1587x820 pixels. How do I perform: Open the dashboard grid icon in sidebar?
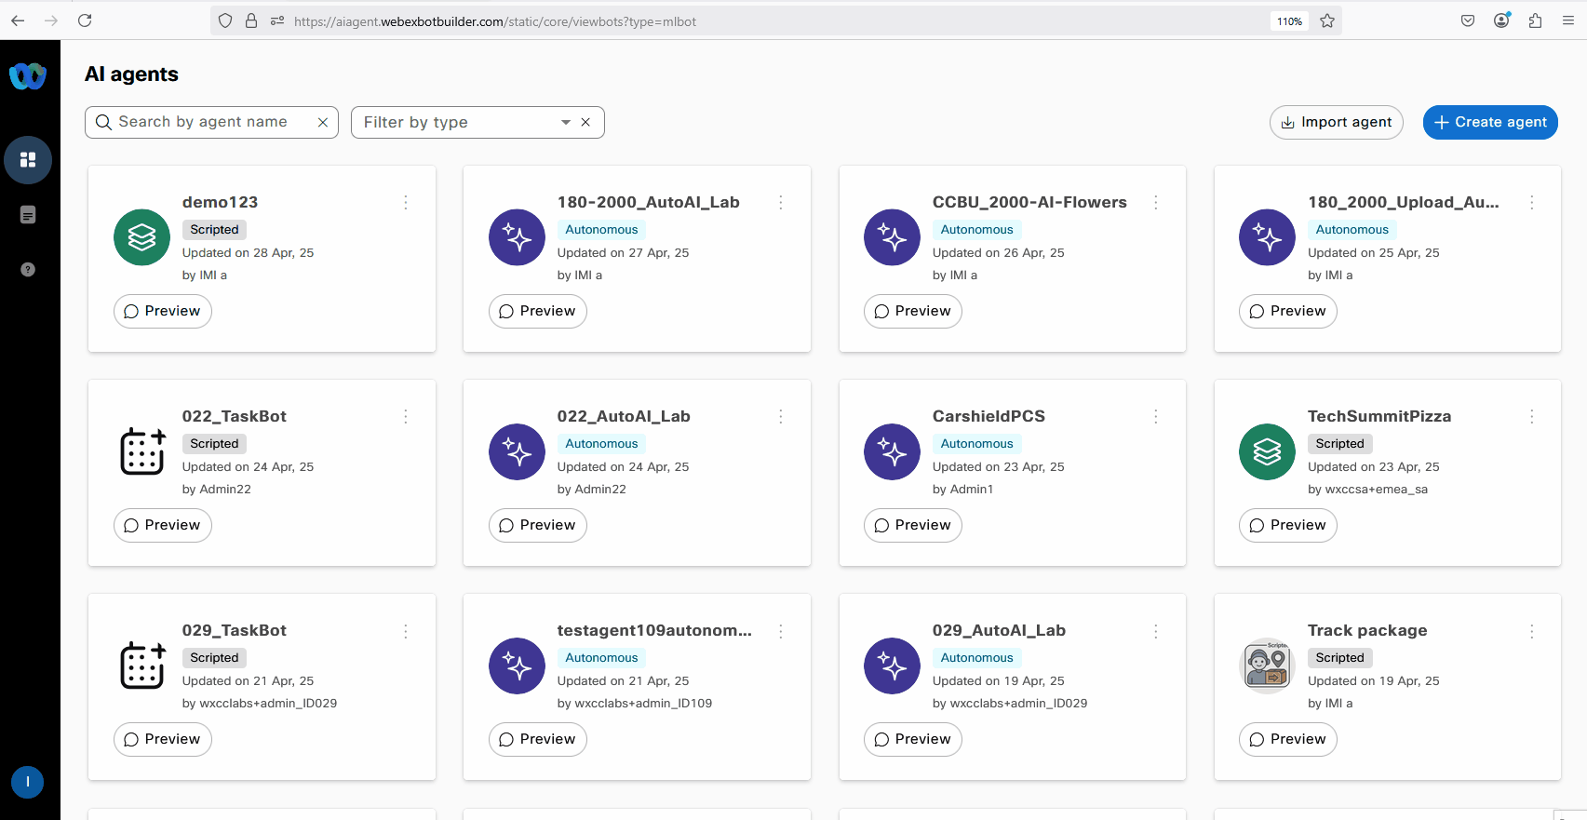[28, 160]
